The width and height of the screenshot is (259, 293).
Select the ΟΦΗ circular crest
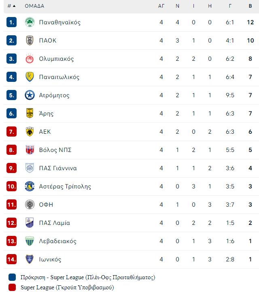(x=30, y=204)
